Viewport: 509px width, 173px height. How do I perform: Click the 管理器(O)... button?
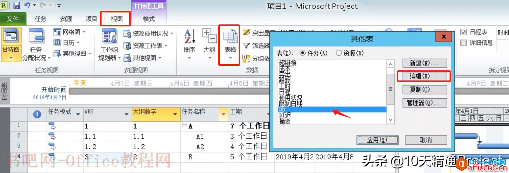(424, 103)
